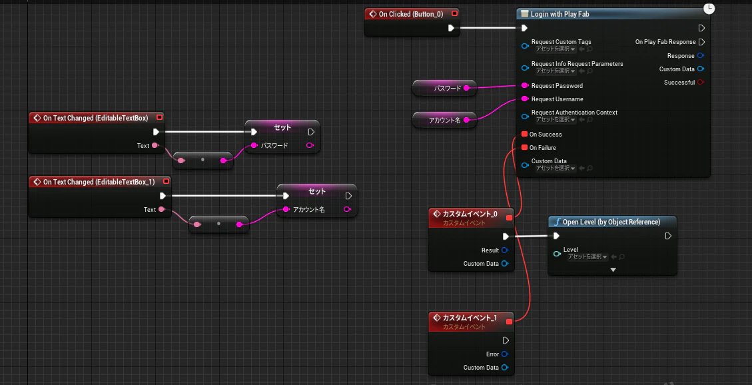Click the Text pin of On Text Changed (EditableTextBox_1)
Screen dimensions: 752x385
click(x=162, y=210)
